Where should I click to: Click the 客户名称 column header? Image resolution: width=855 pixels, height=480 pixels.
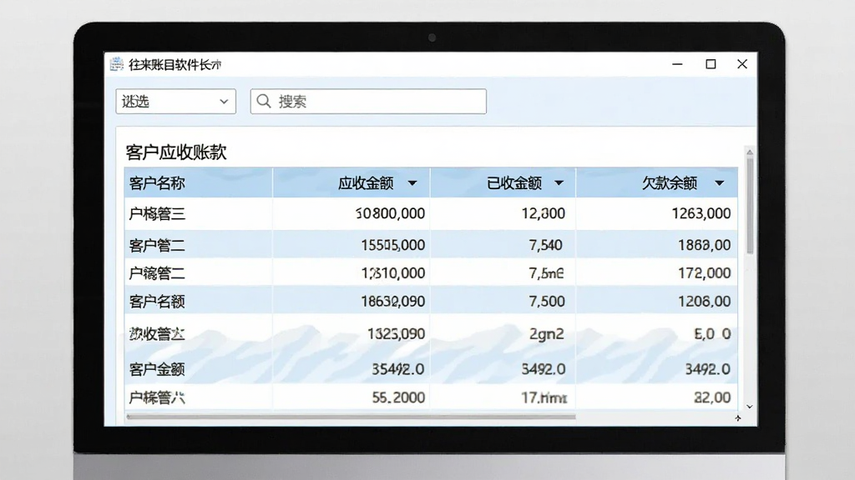coord(199,182)
